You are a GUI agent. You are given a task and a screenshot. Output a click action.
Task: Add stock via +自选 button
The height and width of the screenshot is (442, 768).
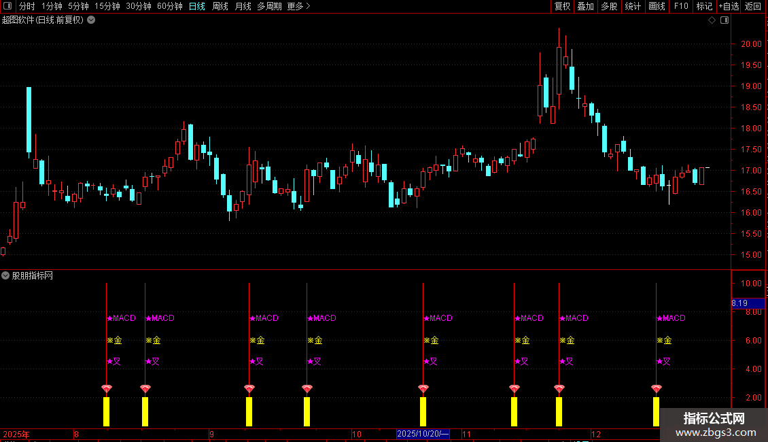pyautogui.click(x=729, y=6)
